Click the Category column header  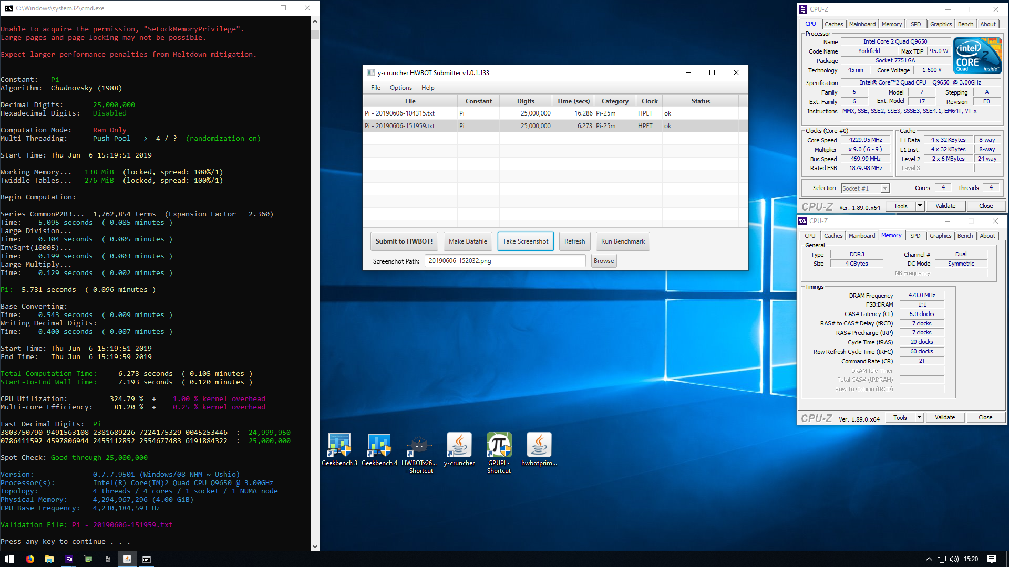[615, 101]
